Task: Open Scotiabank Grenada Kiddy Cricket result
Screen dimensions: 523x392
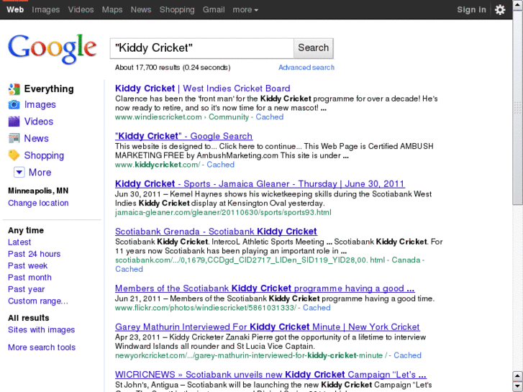Action: click(216, 232)
